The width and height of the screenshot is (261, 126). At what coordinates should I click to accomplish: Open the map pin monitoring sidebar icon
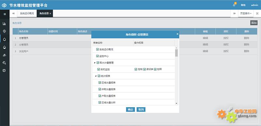[x=4, y=31]
